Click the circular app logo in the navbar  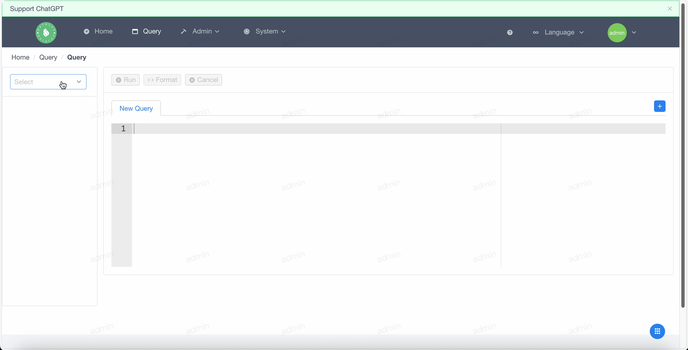[45, 33]
